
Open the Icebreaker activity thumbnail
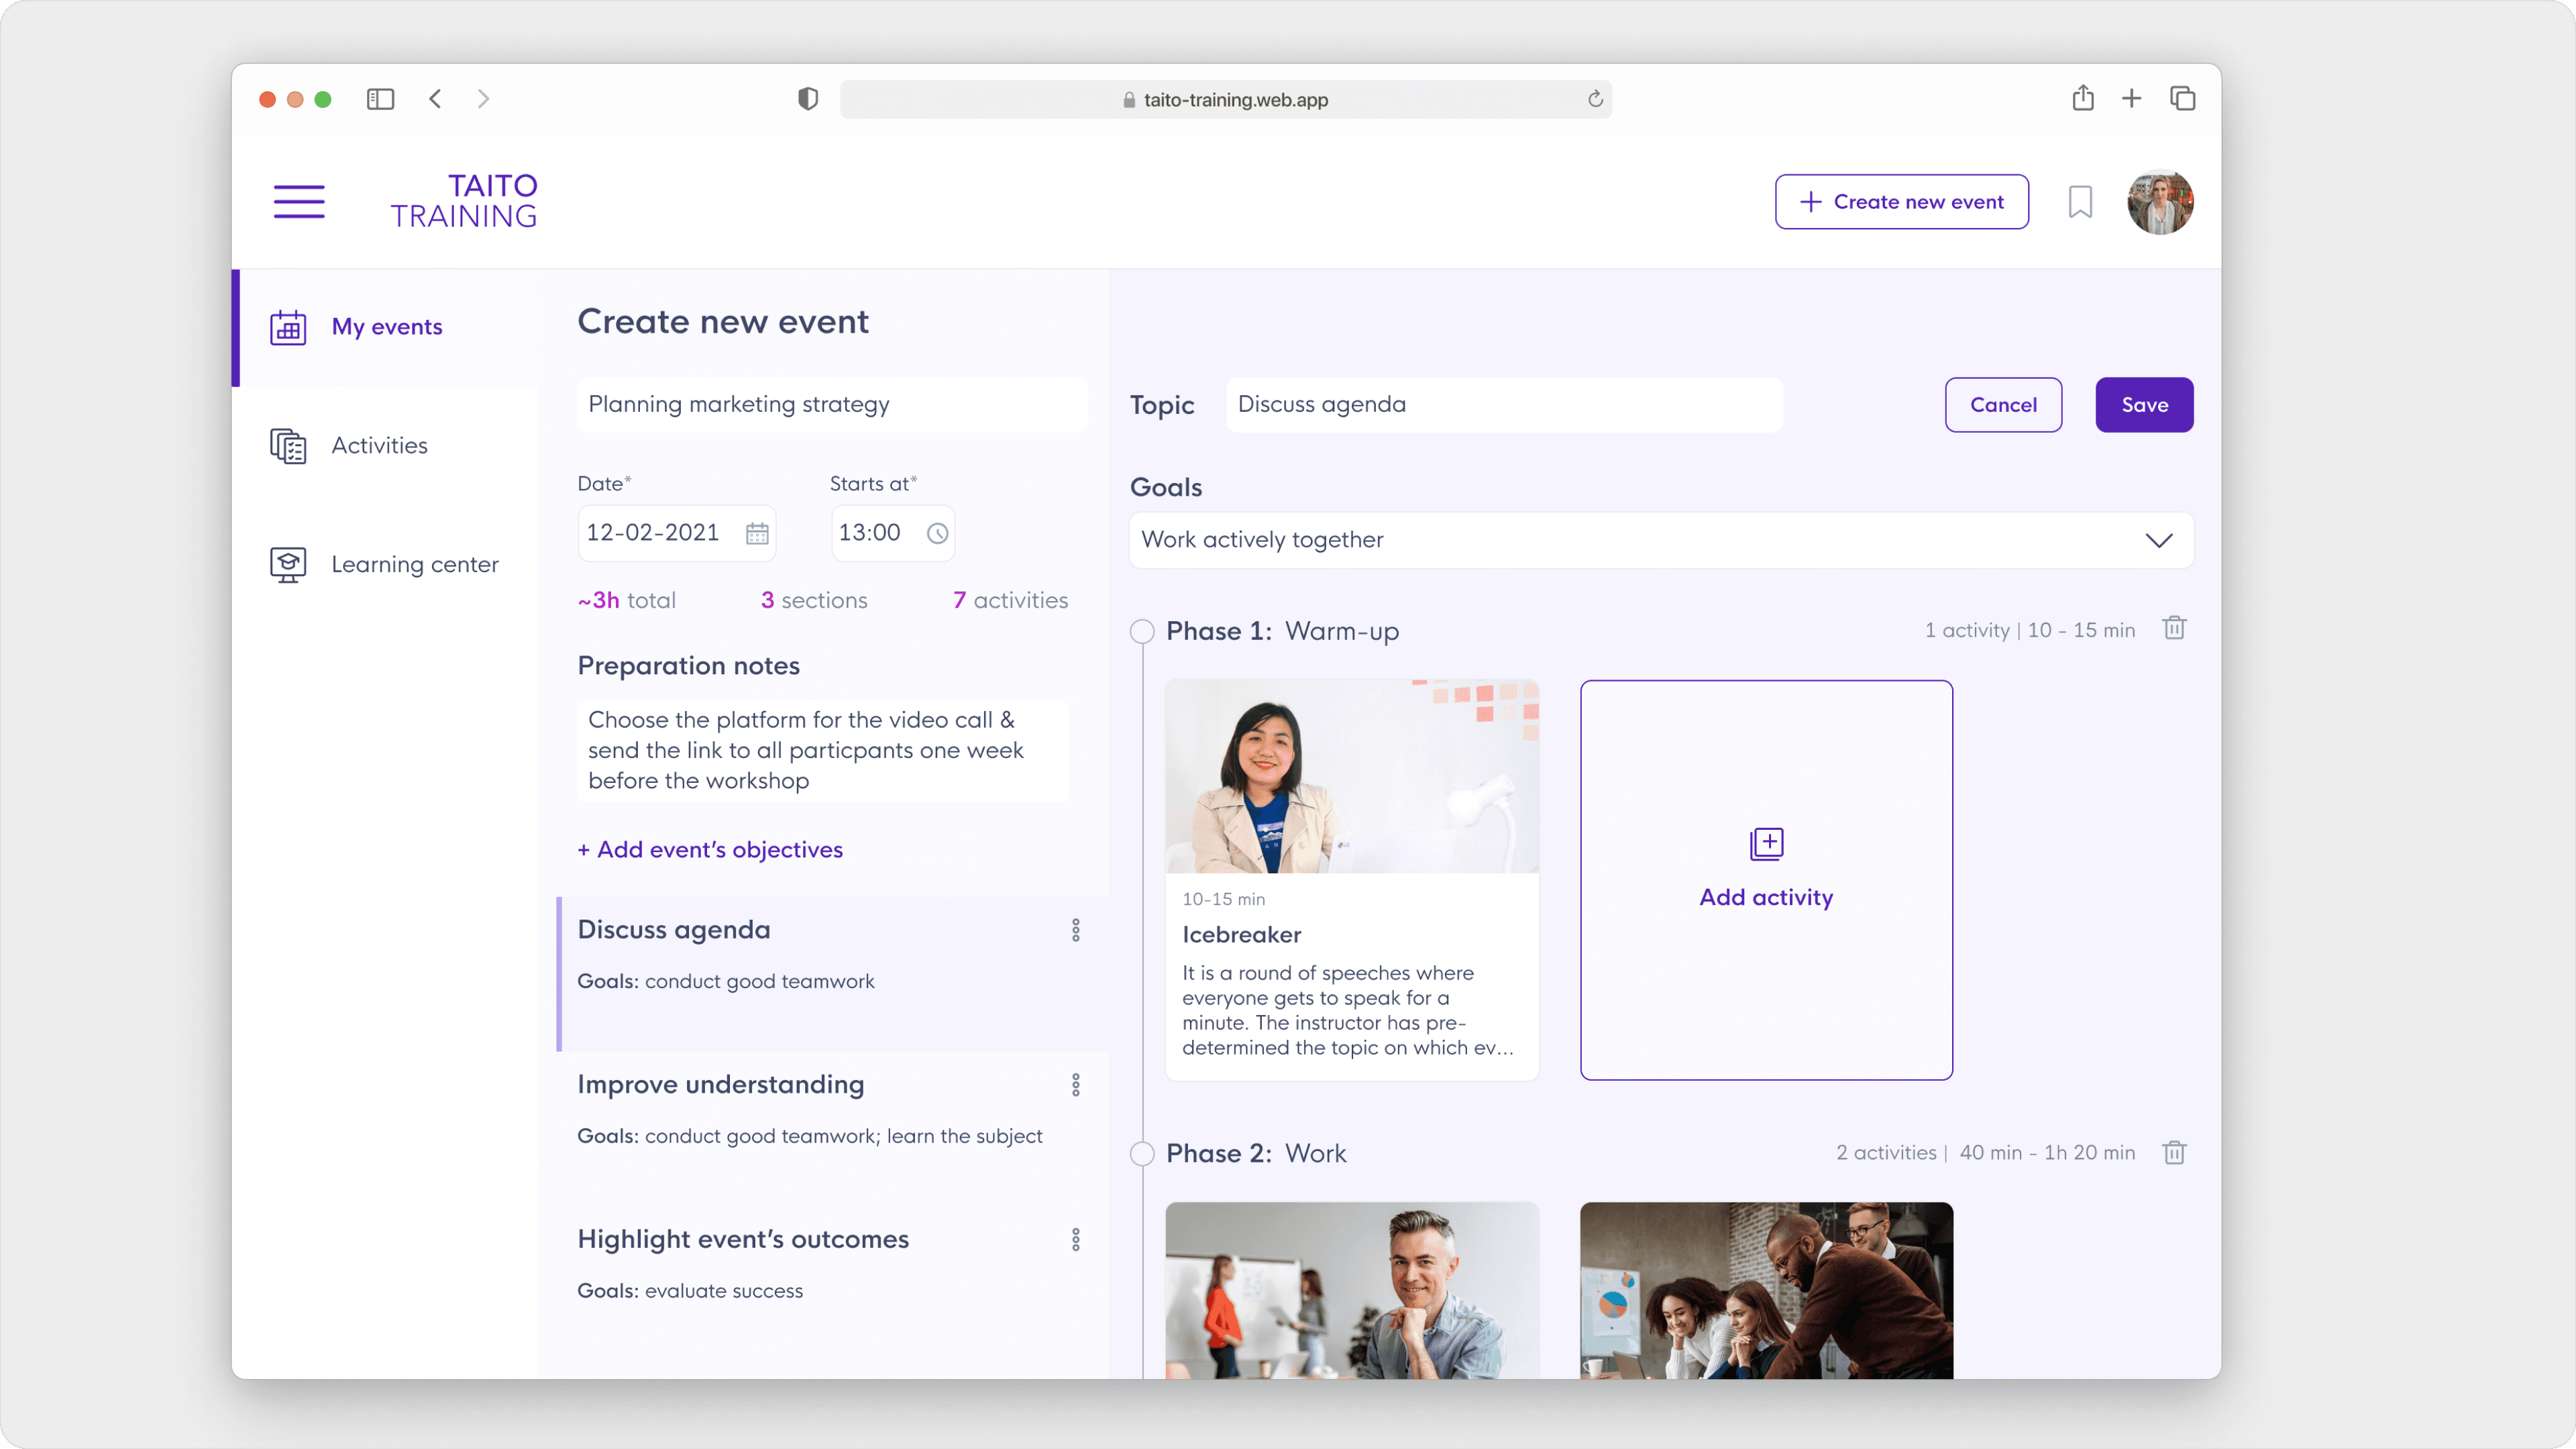point(1351,777)
